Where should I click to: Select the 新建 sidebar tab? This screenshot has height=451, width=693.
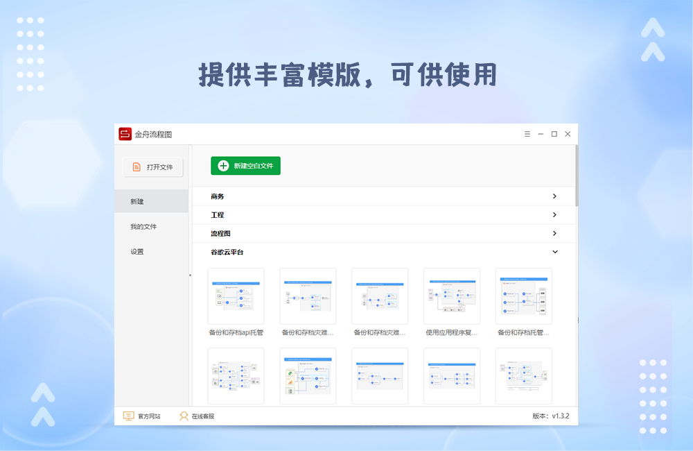point(151,201)
